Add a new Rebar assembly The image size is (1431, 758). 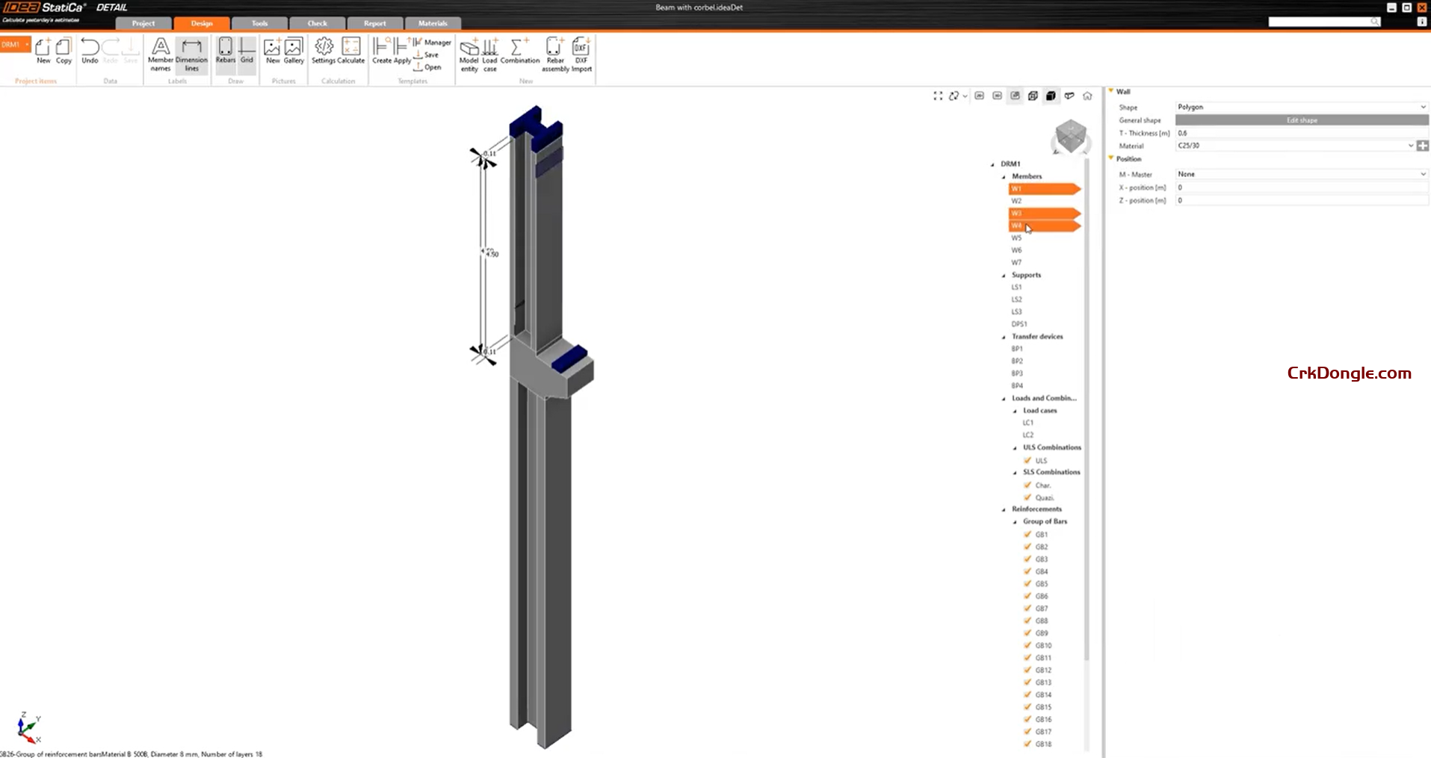click(x=554, y=54)
